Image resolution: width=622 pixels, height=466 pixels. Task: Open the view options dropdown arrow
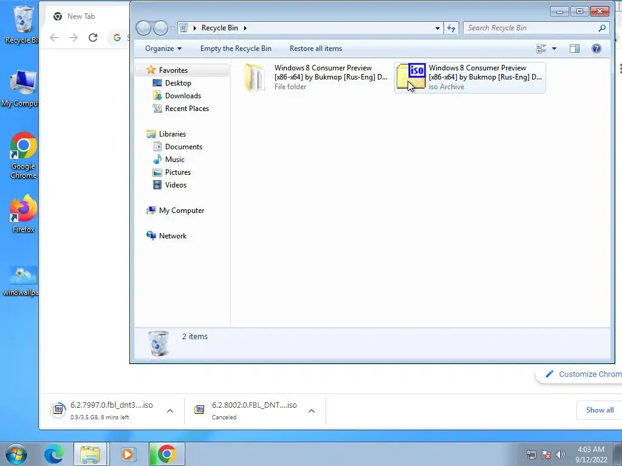(x=554, y=49)
